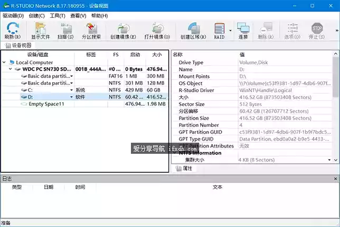Click the Connect (连接) network icon
Viewport: 340px width, 227px height.
(x=243, y=31)
